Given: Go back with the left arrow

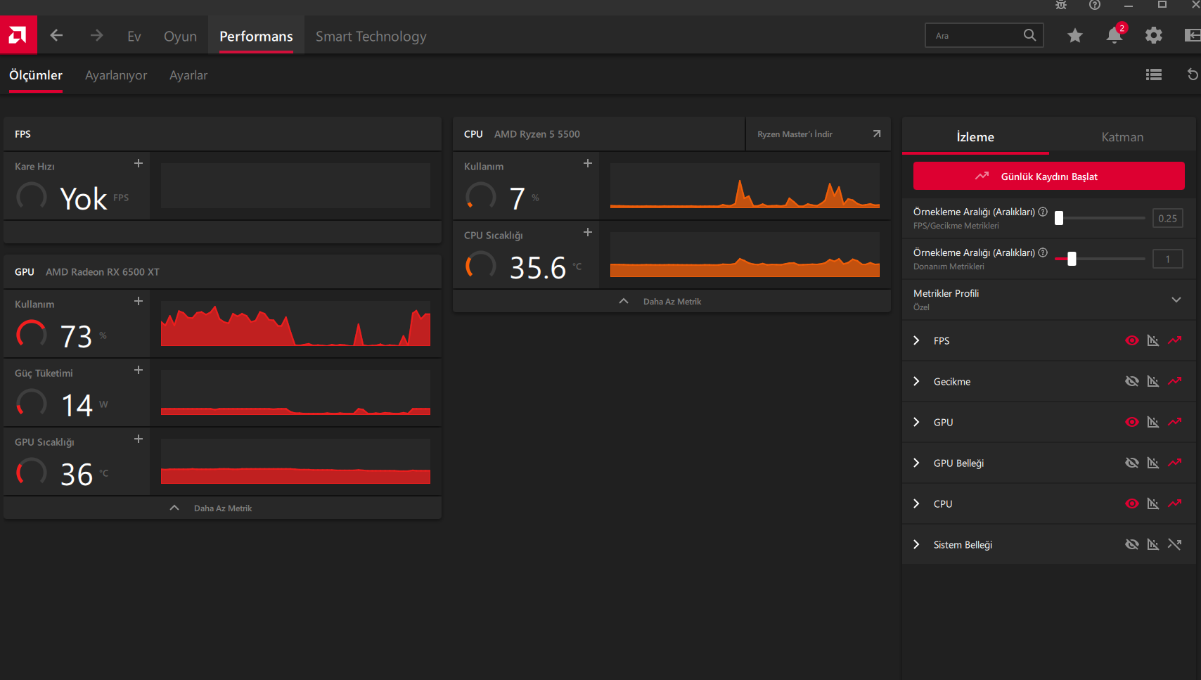Looking at the screenshot, I should pyautogui.click(x=57, y=35).
